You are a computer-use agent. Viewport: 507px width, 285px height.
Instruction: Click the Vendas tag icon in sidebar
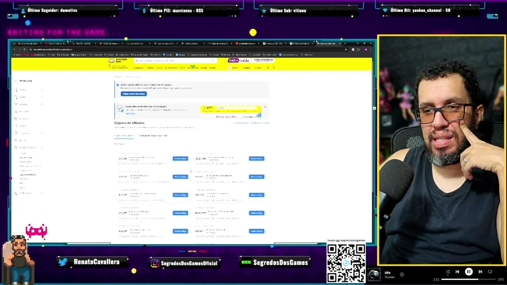click(16, 97)
